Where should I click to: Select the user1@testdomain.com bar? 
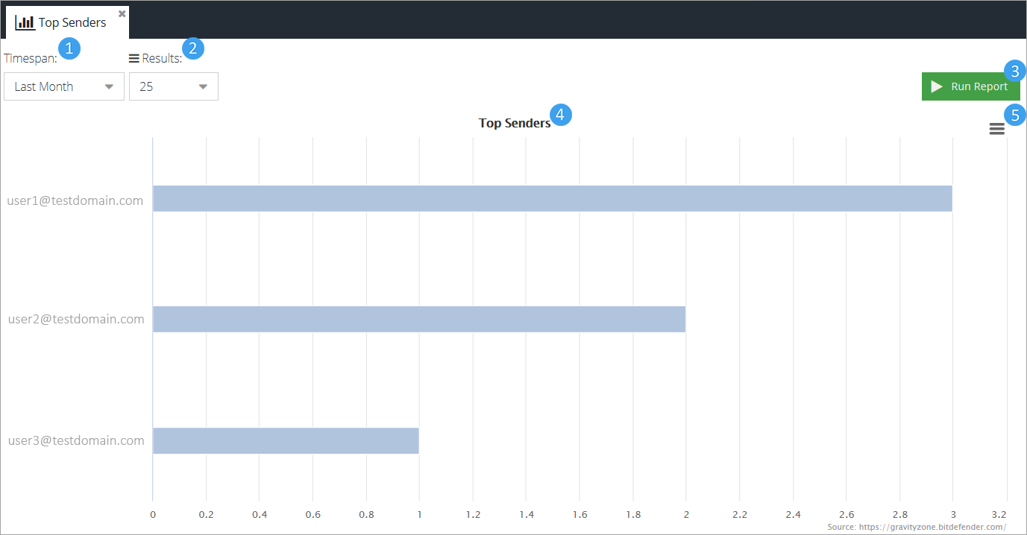pos(552,198)
